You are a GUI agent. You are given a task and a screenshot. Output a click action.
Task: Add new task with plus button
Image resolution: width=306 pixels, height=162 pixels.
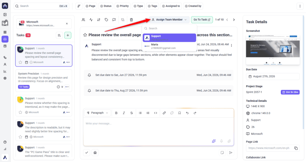tap(68, 35)
